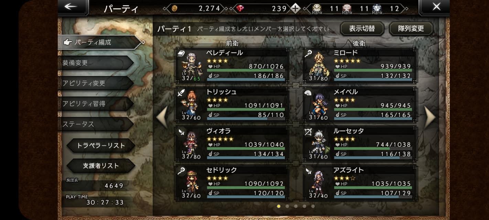489x220 pixels.
Task: Select ルーセッタ's bow job icon
Action: pyautogui.click(x=308, y=132)
